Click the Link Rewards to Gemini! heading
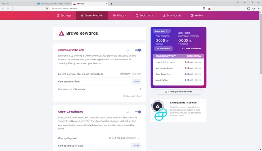 [184, 103]
